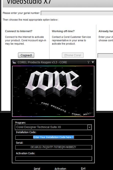
Task: Click the keygen title bar text
Action: [42, 62]
